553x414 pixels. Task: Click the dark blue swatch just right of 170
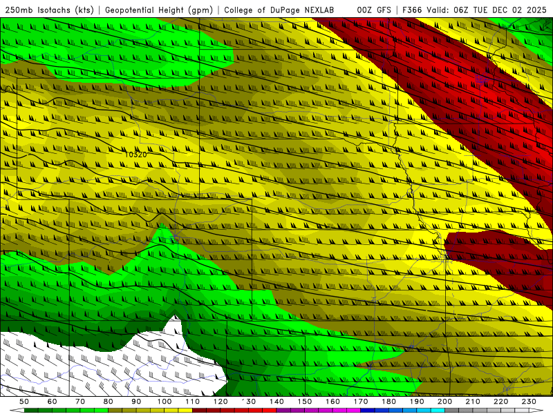pos(368,411)
